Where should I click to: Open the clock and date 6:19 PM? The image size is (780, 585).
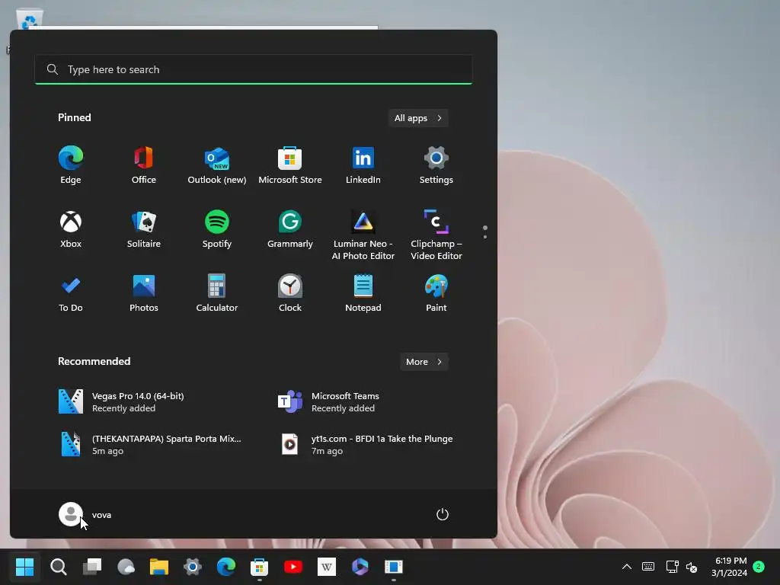(x=729, y=567)
